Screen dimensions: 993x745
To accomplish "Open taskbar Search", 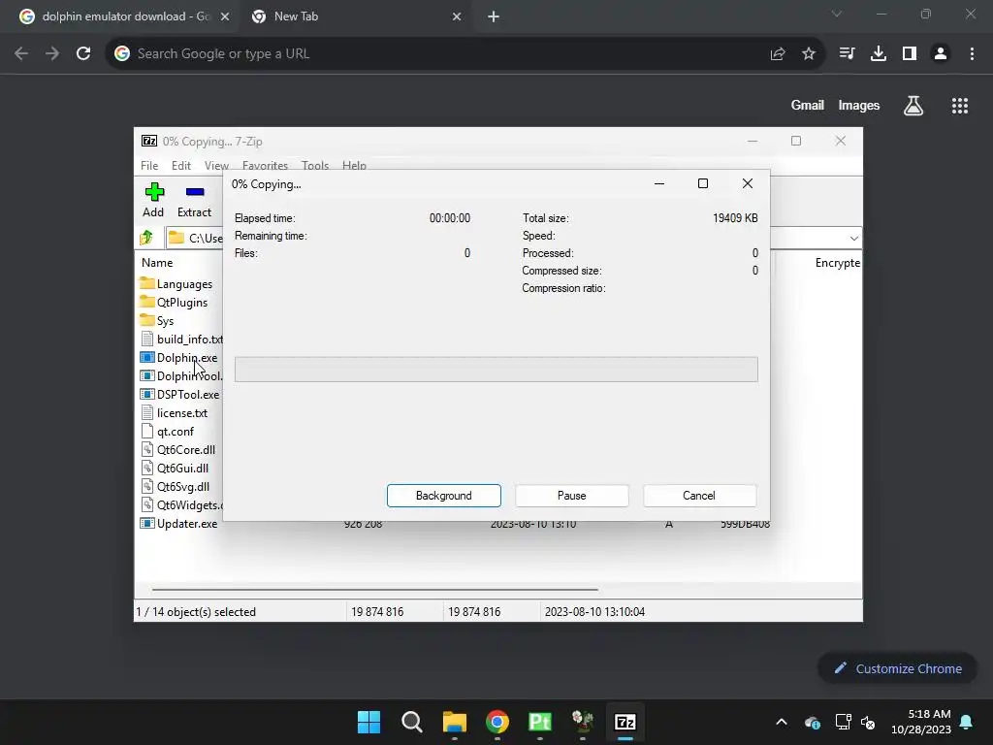I will [x=411, y=722].
